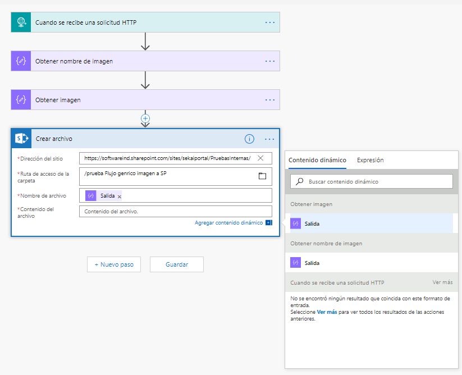
Task: Clear the Dirección del sitio value
Action: 260,158
